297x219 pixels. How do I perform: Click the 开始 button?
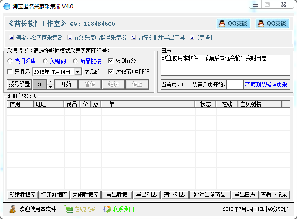click(x=66, y=84)
